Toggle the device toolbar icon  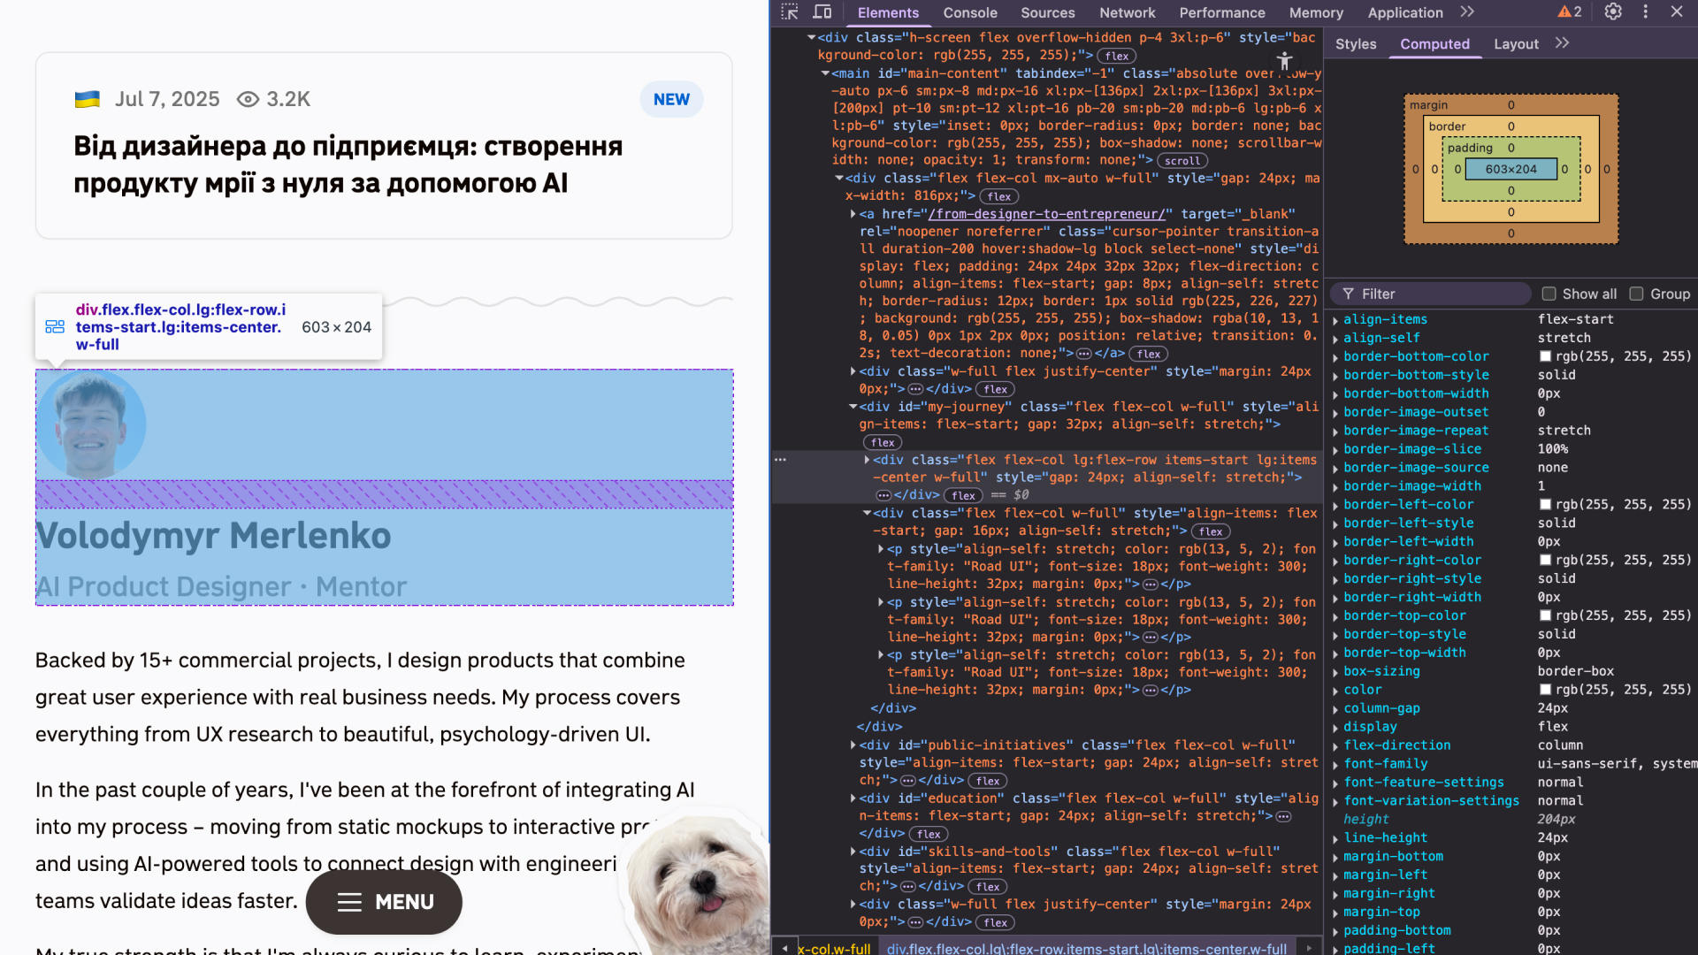point(822,12)
